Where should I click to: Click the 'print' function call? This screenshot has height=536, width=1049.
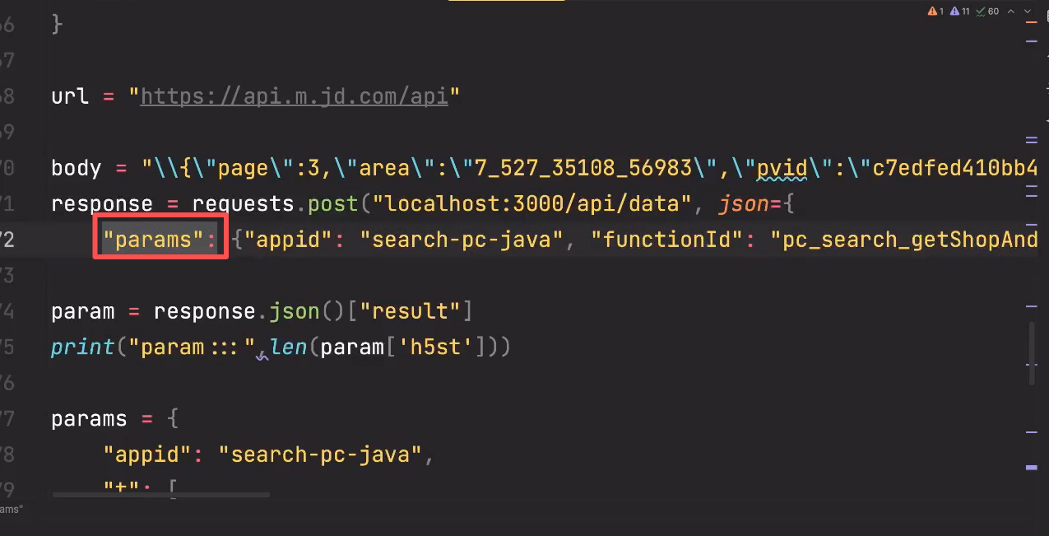click(x=82, y=347)
